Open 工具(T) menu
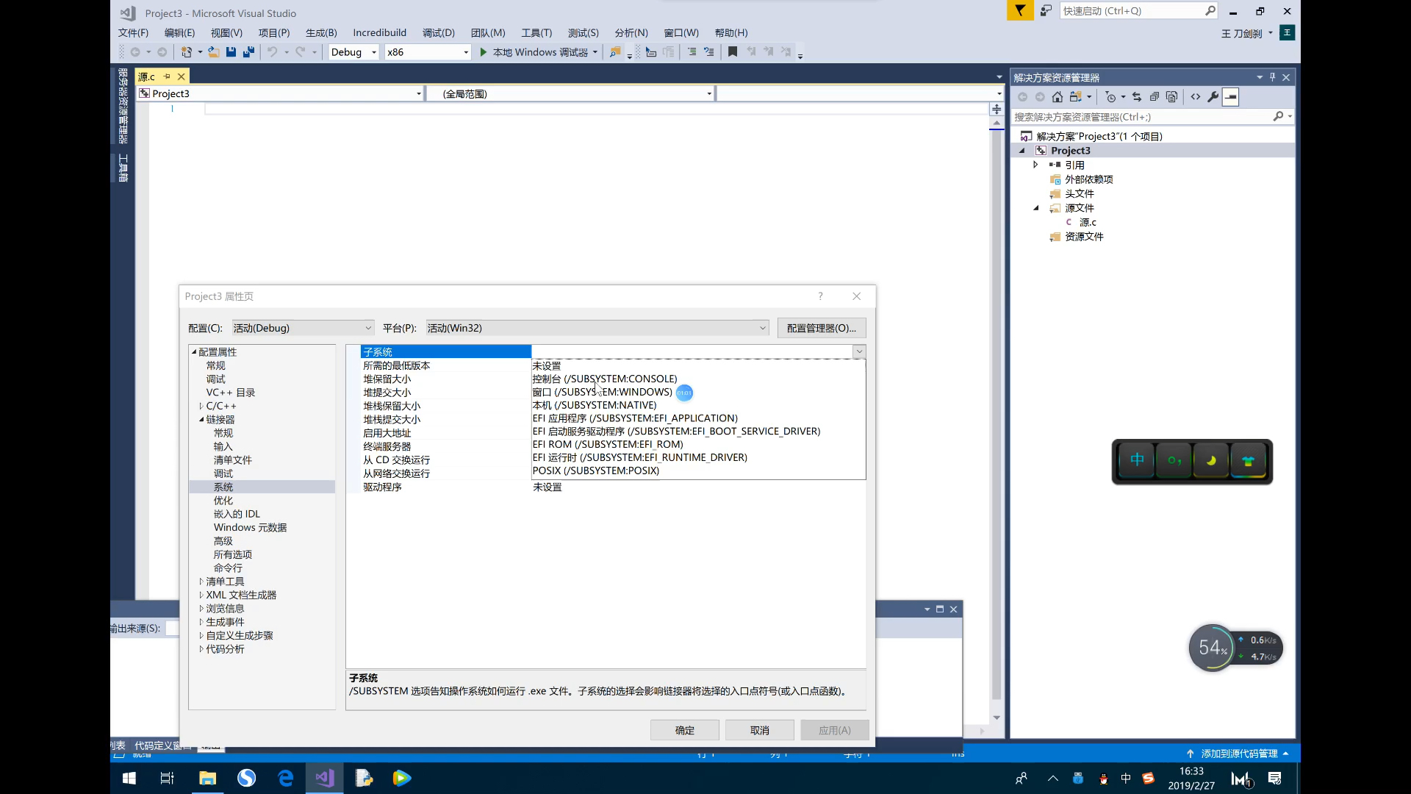Viewport: 1411px width, 794px height. click(536, 32)
